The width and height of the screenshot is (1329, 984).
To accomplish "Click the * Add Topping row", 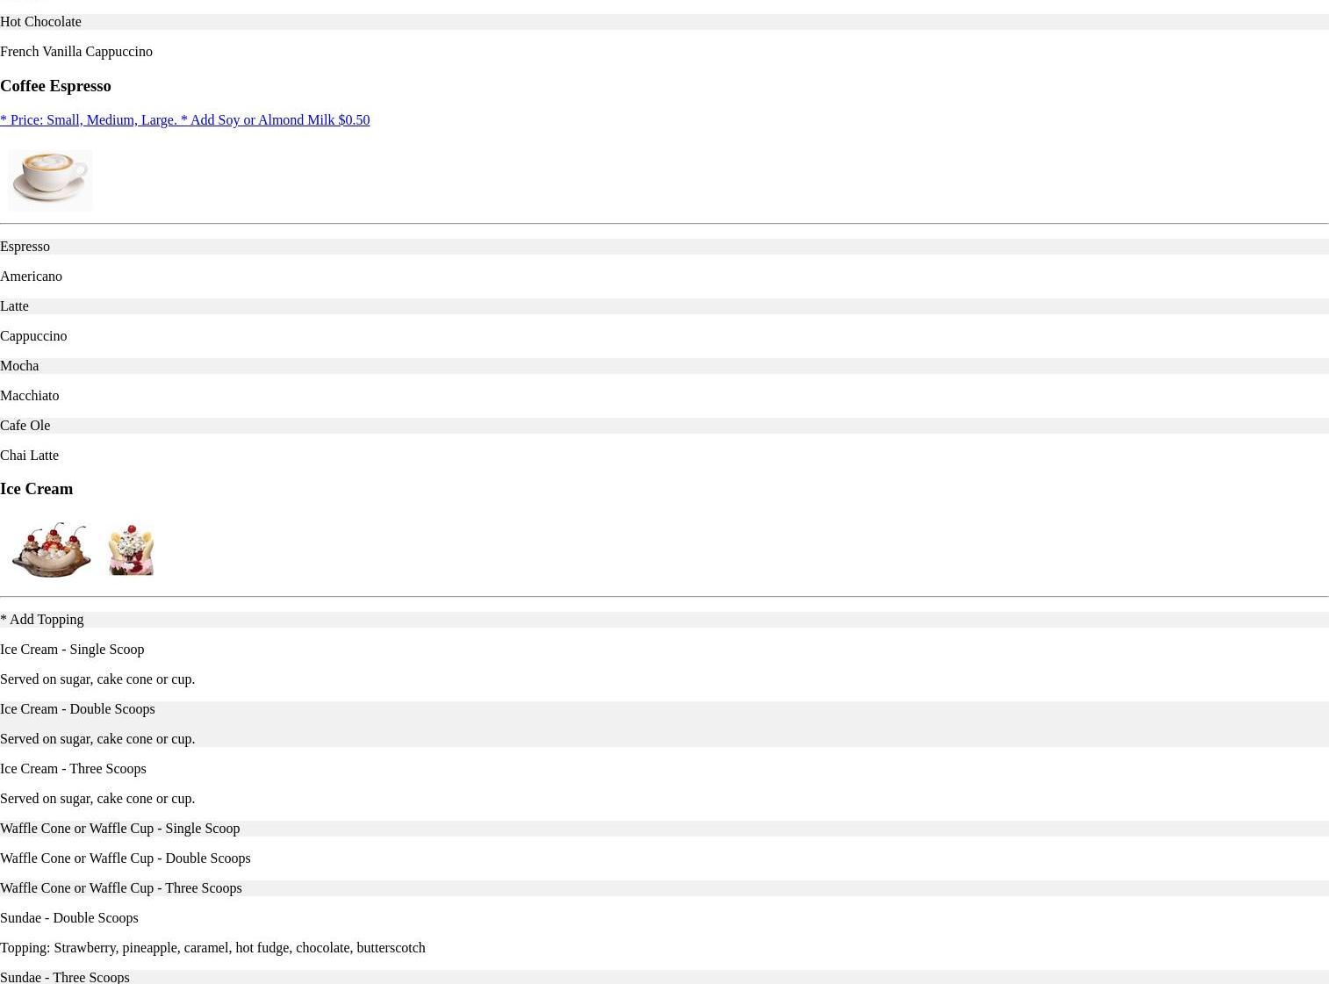I will (664, 619).
